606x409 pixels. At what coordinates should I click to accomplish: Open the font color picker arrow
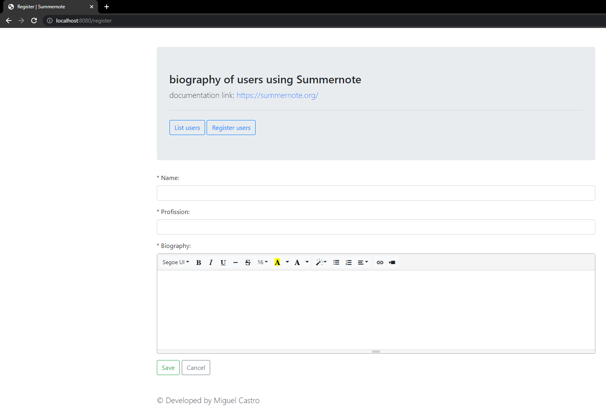coord(307,262)
